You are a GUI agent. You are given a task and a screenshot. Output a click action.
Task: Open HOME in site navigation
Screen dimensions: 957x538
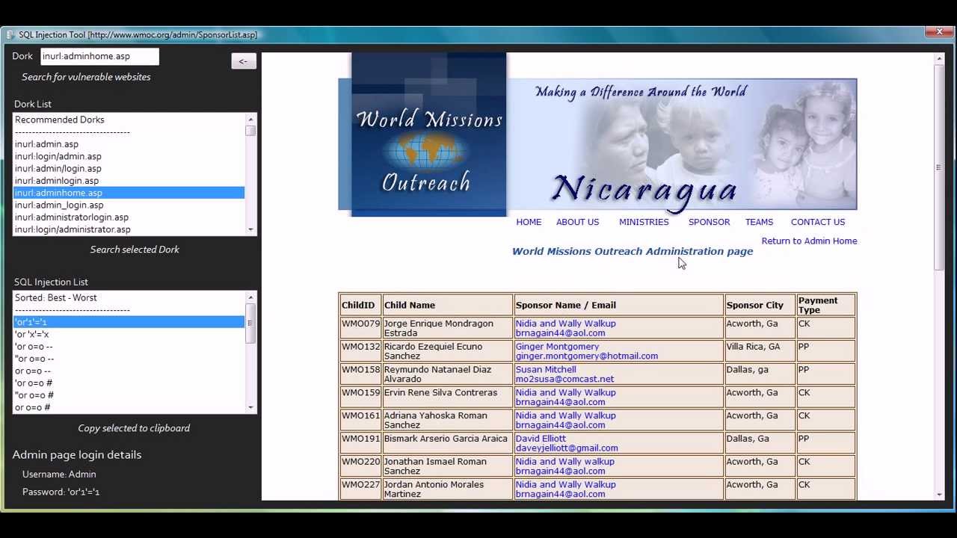point(529,222)
